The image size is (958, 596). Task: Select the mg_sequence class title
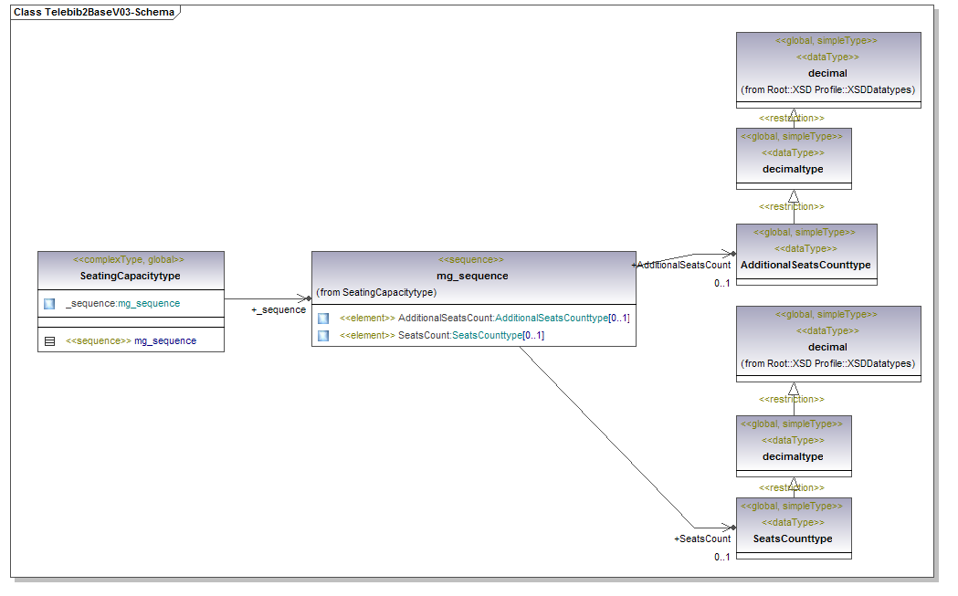coord(472,276)
